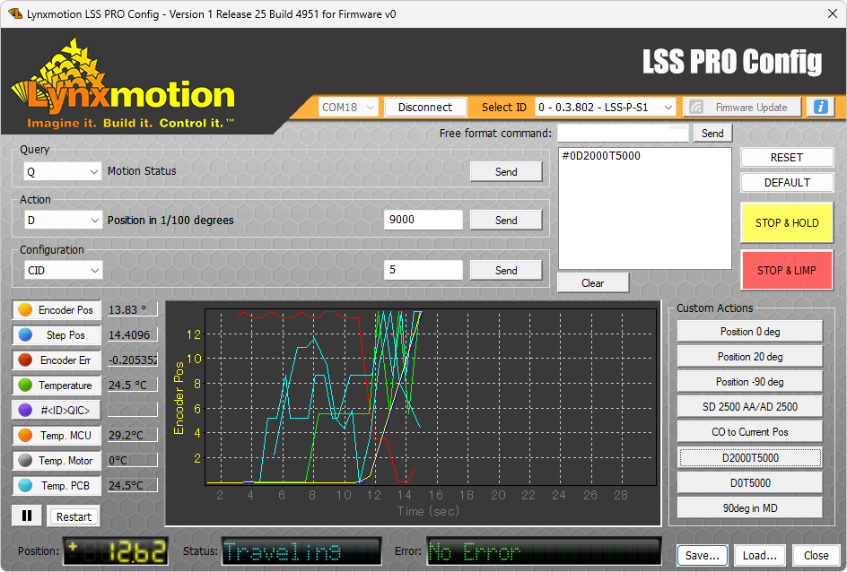
Task: Toggle the Temp. Motor graph series
Action: coord(57,460)
